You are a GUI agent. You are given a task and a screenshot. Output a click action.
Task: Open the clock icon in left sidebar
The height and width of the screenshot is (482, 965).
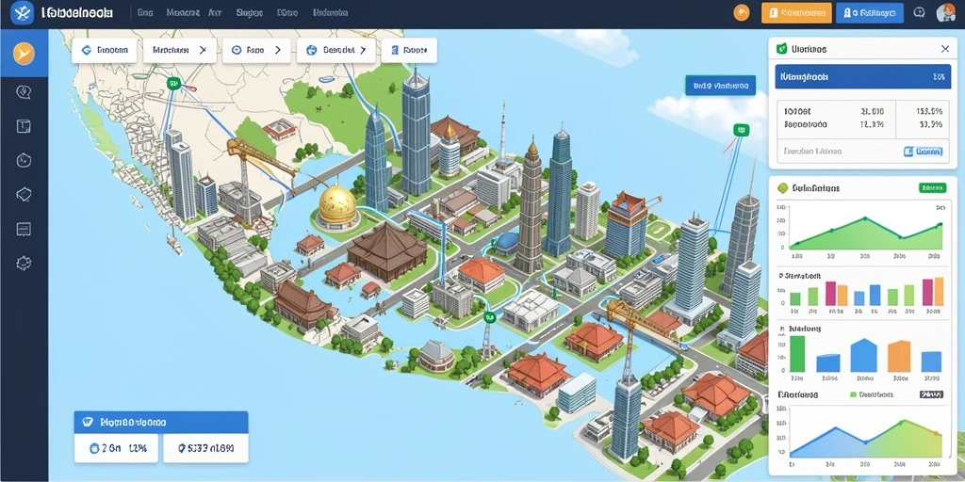(24, 160)
